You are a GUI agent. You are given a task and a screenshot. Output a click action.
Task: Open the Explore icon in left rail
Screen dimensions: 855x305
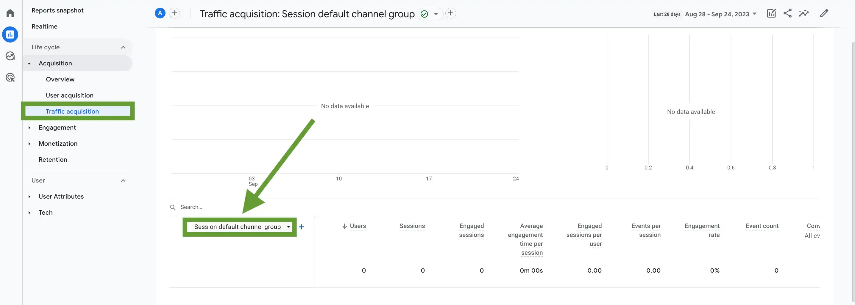pos(10,56)
